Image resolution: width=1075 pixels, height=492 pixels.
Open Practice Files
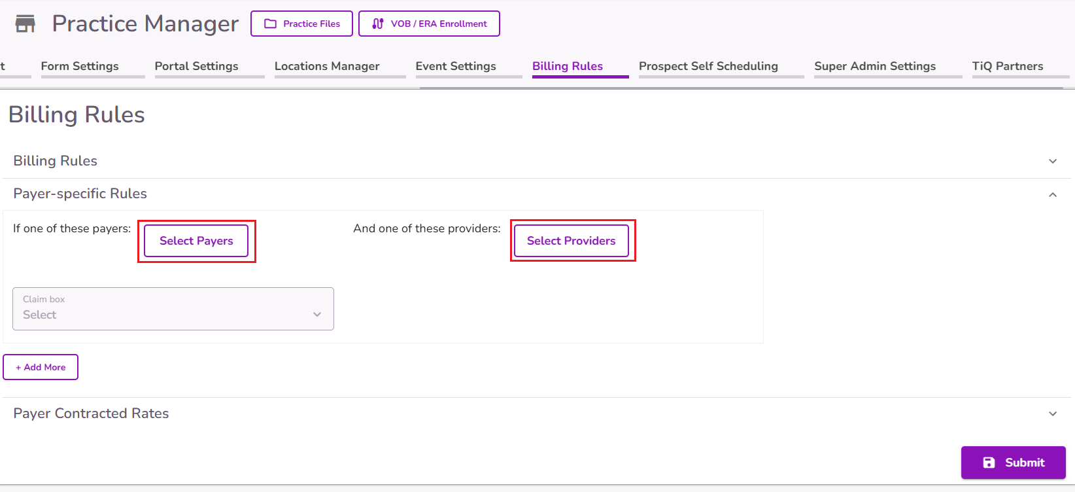tap(301, 24)
